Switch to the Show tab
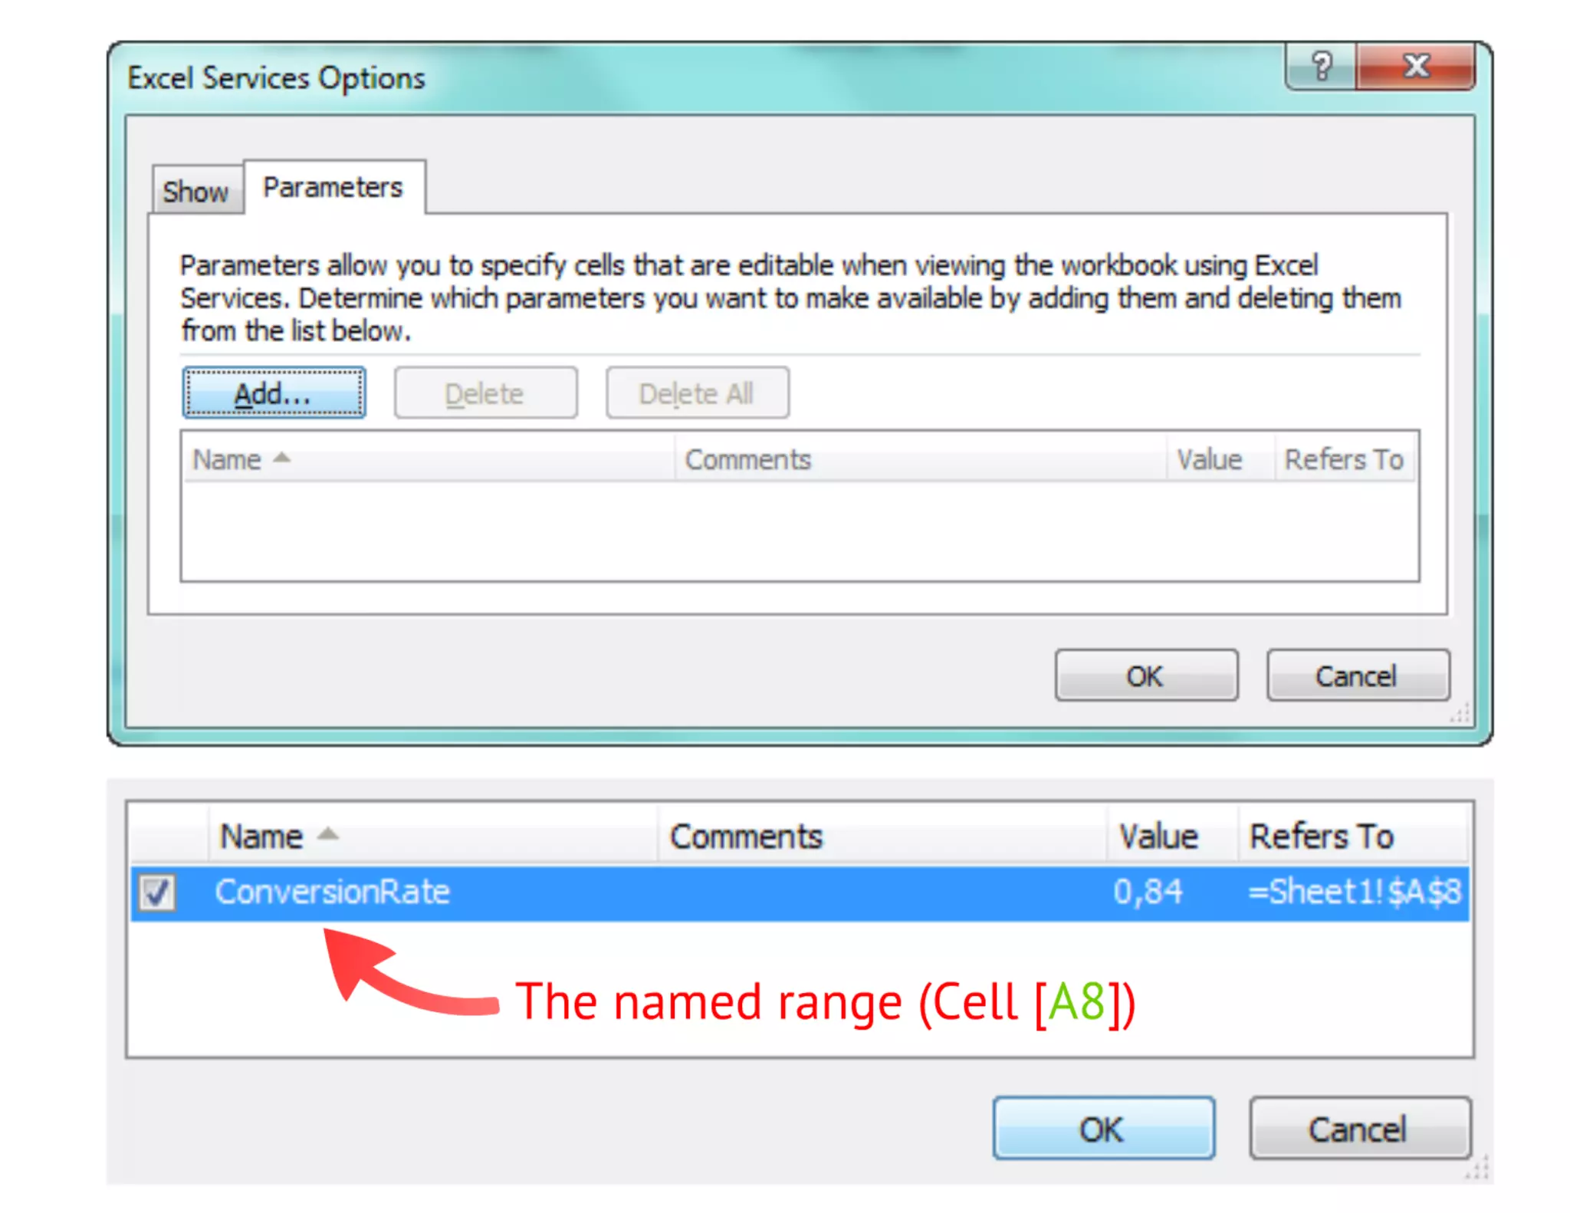This screenshot has width=1570, height=1213. (197, 191)
